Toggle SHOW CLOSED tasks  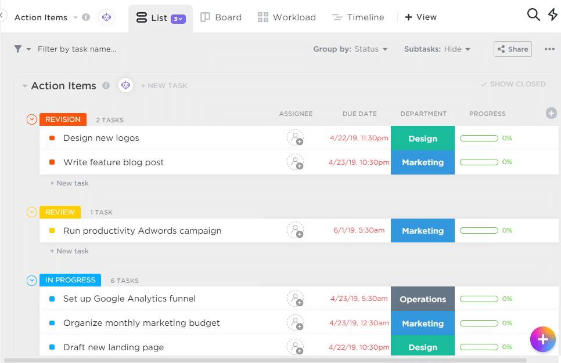(513, 84)
